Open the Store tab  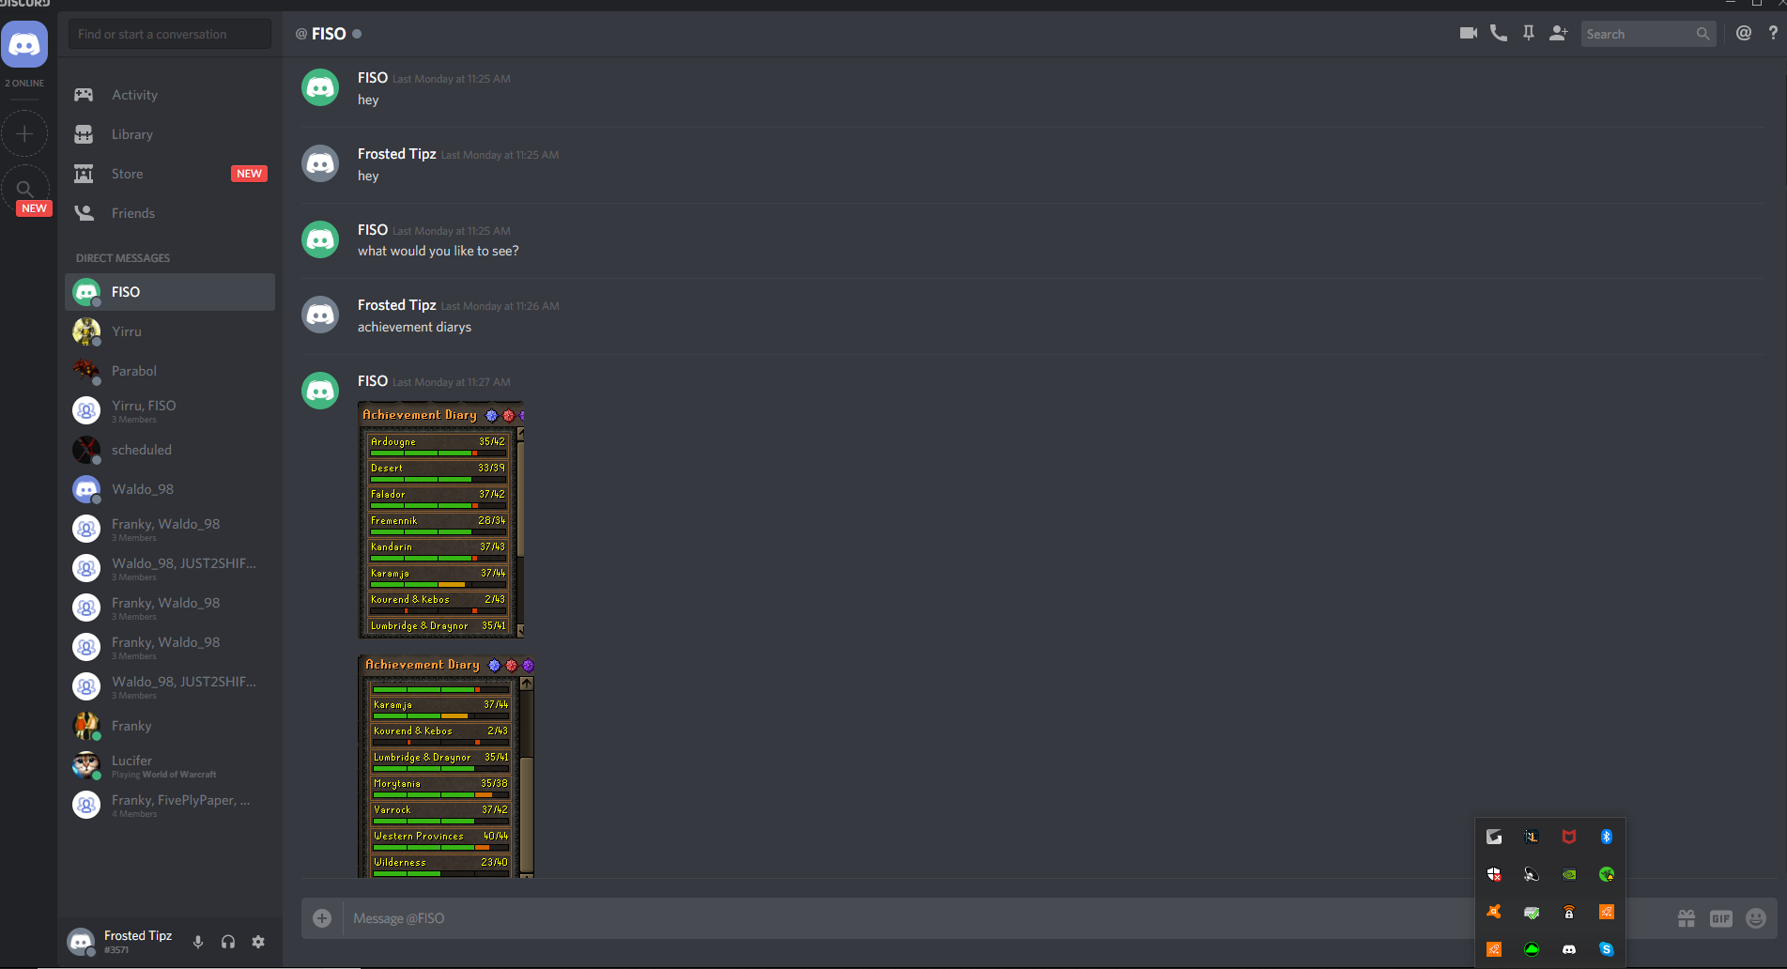(x=170, y=174)
